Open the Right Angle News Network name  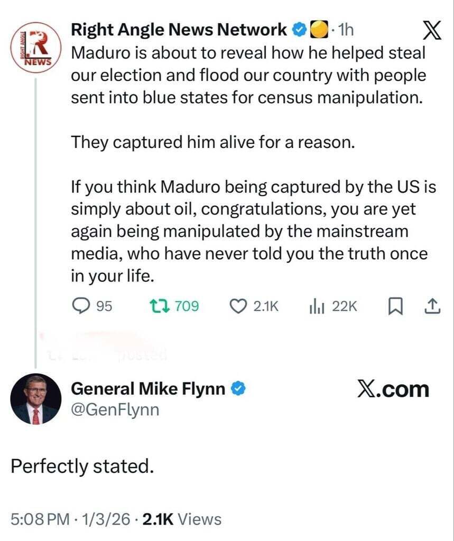(179, 30)
